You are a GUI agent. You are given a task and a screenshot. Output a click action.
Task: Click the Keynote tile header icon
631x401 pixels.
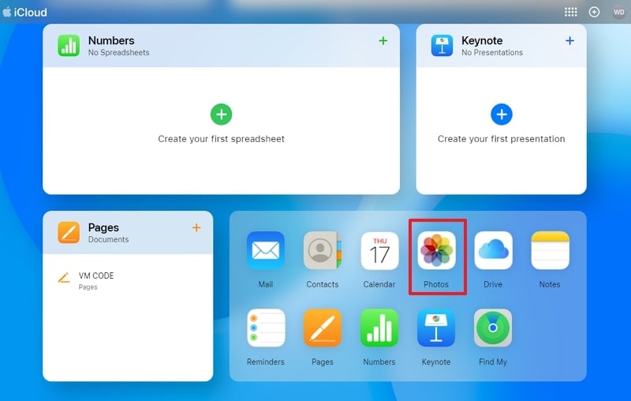442,45
